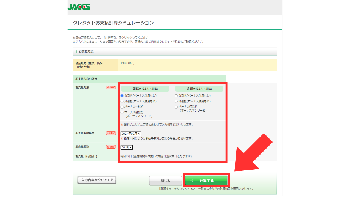Open the 36回 payment count dropdown
This screenshot has width=351, height=197.
[x=127, y=147]
